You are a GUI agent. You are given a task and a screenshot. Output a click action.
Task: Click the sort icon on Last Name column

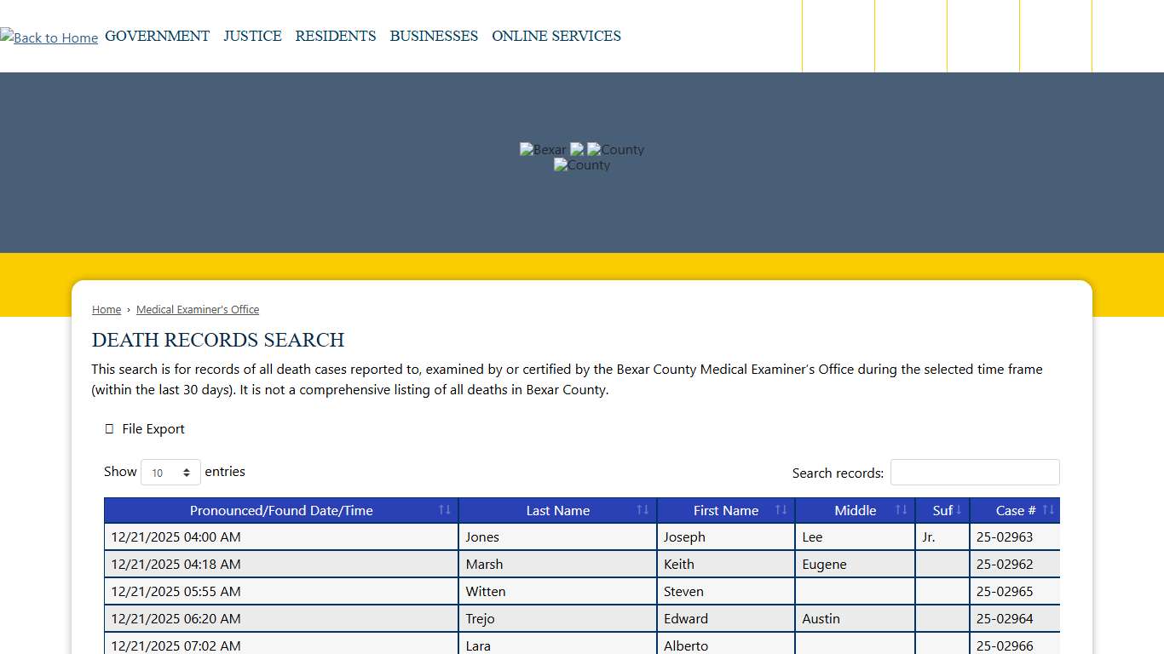[642, 509]
